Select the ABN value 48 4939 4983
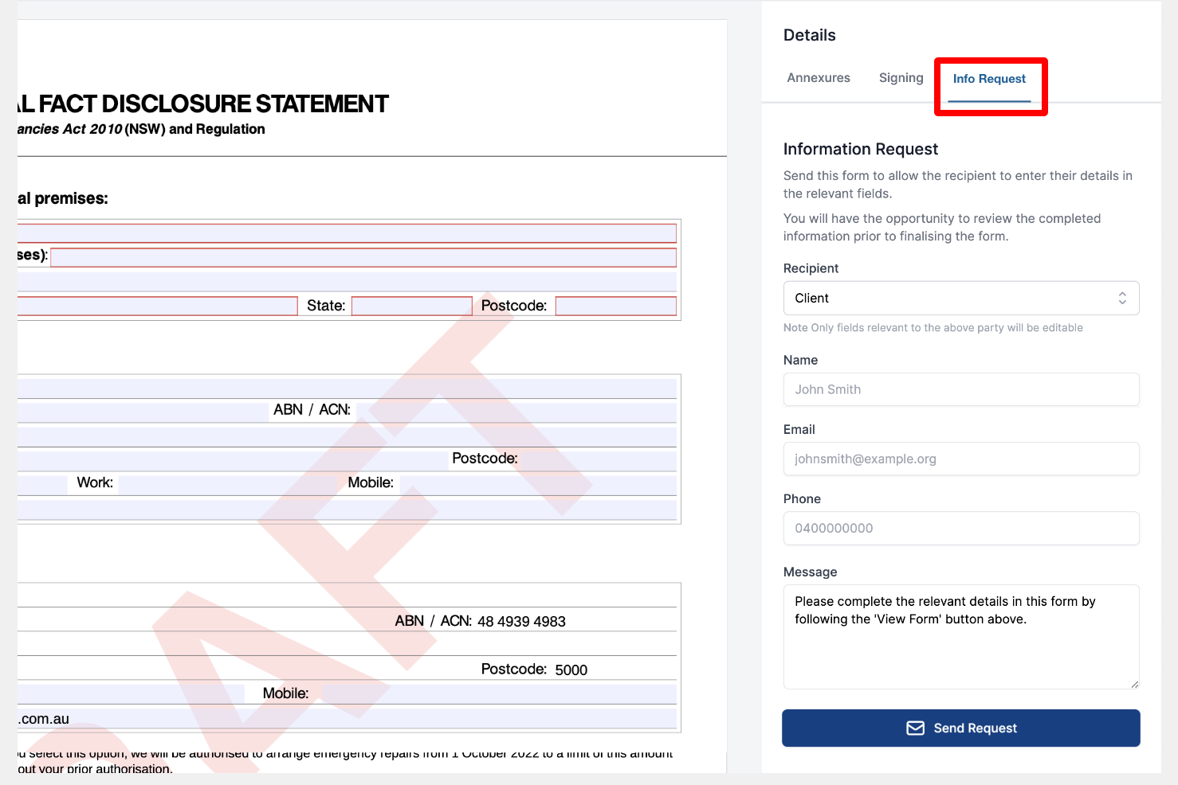1178x785 pixels. (x=521, y=622)
